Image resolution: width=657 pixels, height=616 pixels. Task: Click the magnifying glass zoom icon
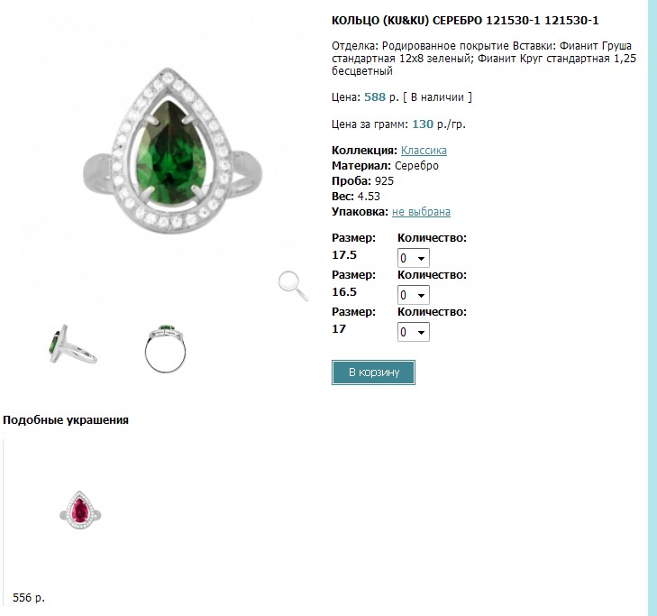tap(293, 286)
